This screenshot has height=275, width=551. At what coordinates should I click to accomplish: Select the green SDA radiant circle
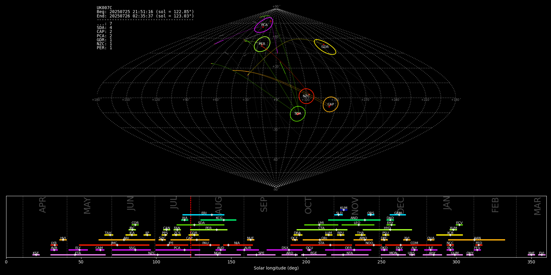[298, 113]
